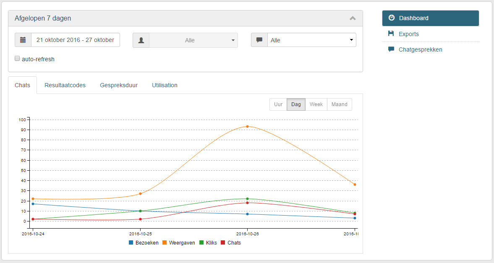Screen dimensions: 494x263
Task: Click the person icon next to the agent filter
Action: click(x=141, y=40)
